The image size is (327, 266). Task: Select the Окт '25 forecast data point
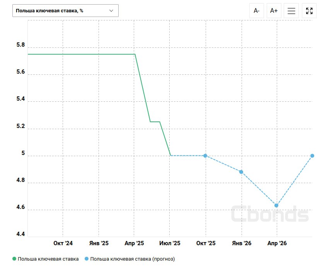(x=205, y=156)
